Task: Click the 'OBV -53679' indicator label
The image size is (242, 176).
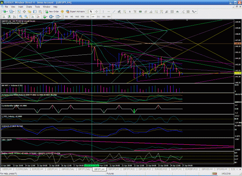Action: [x=7, y=140]
